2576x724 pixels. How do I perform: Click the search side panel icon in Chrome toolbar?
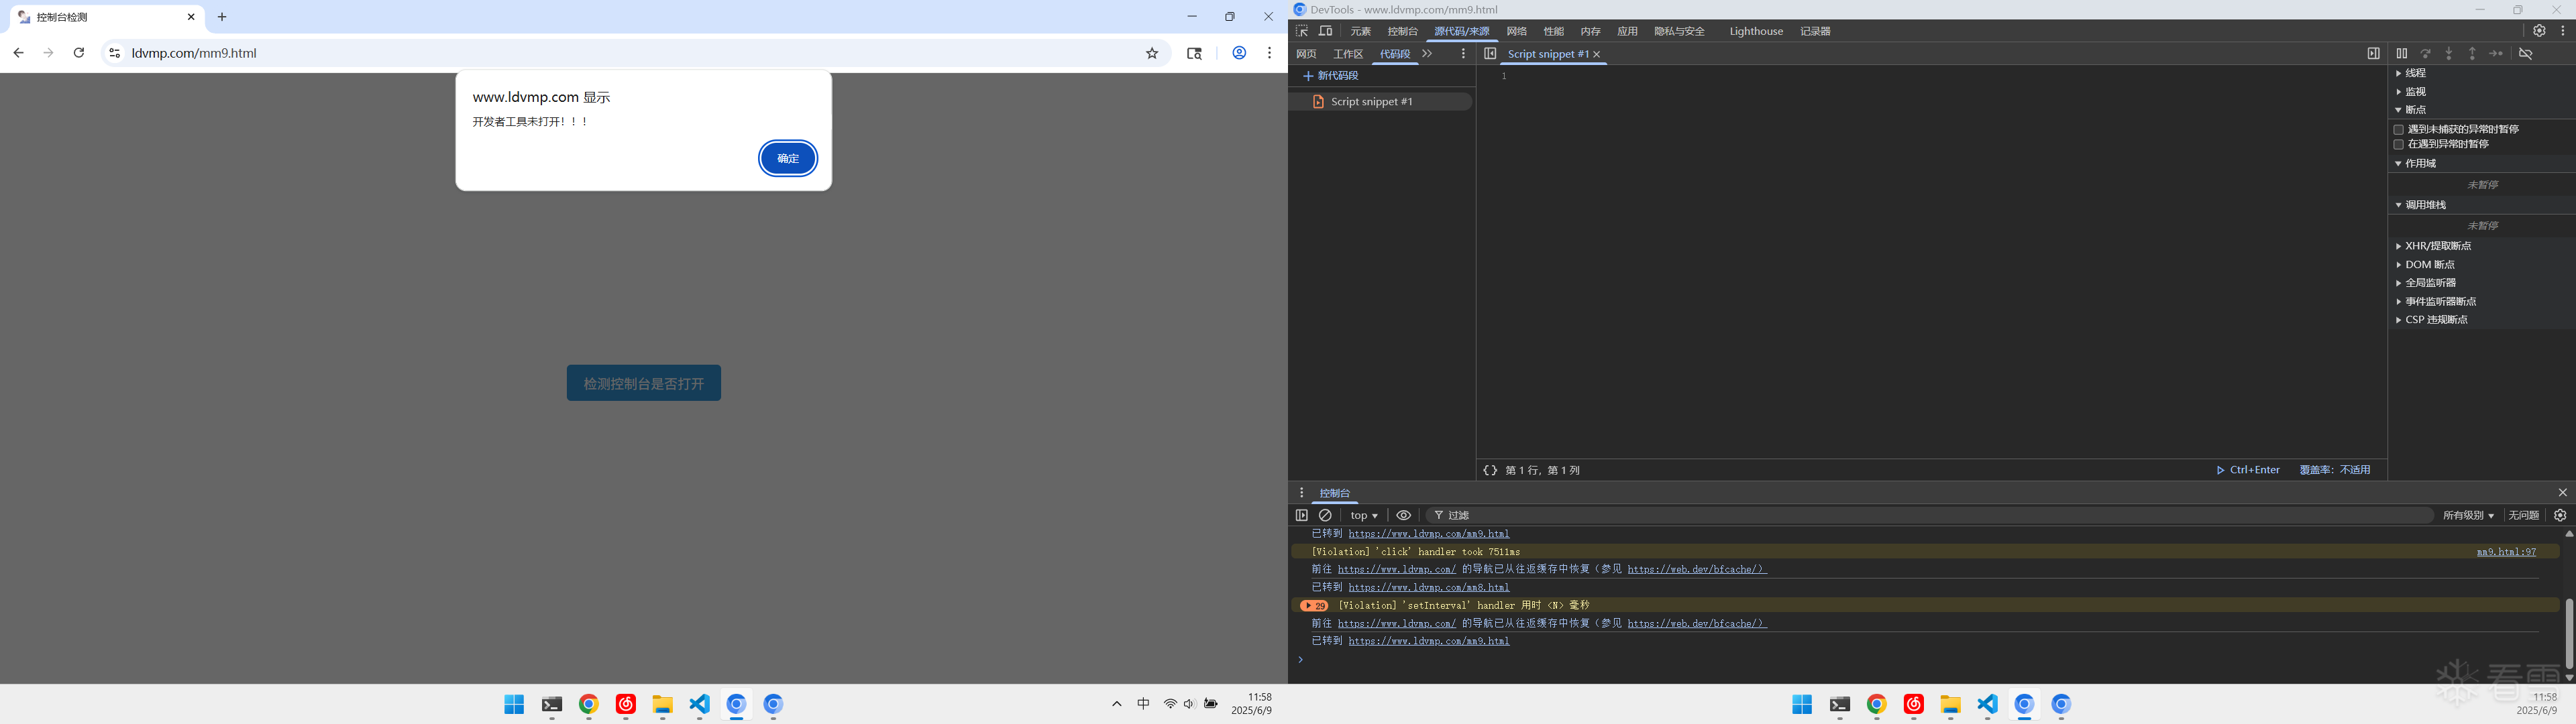pyautogui.click(x=1194, y=53)
